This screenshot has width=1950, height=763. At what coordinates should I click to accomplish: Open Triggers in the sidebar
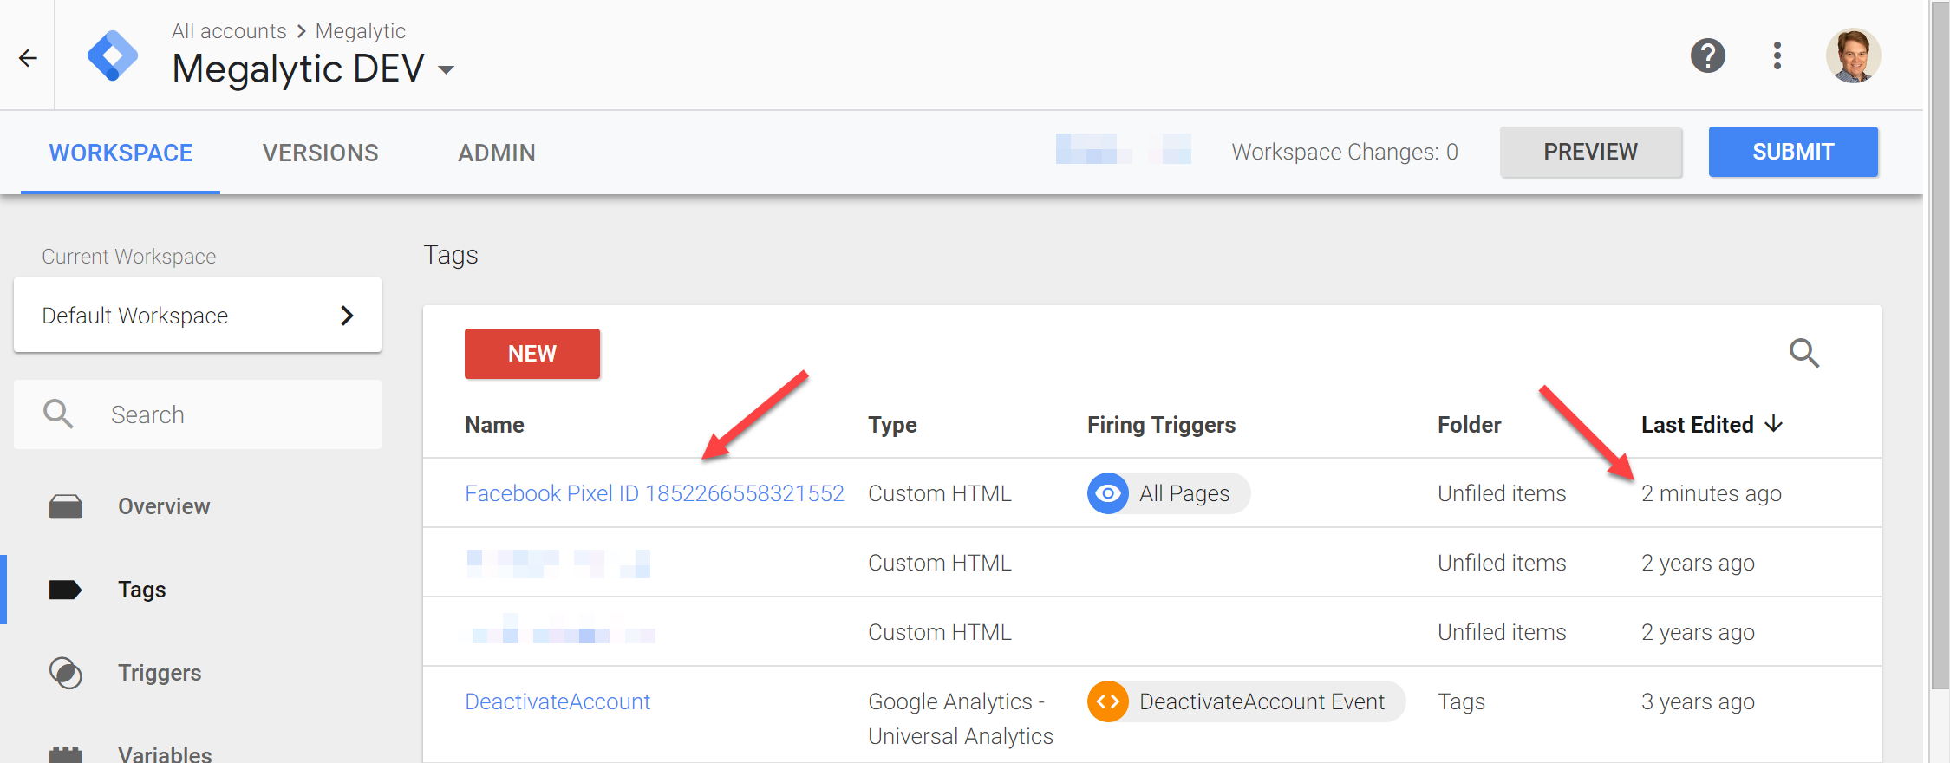pos(160,673)
